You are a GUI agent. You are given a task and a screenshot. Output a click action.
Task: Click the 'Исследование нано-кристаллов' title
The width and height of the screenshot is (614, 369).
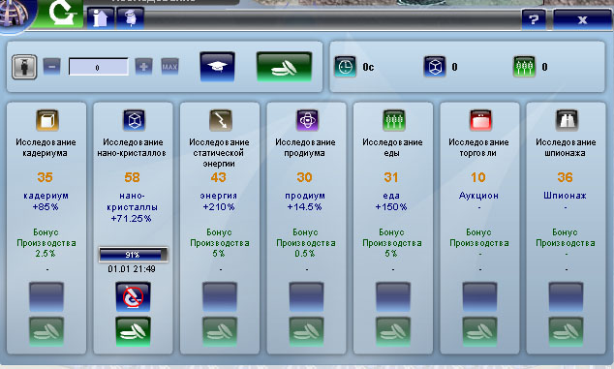(x=132, y=147)
